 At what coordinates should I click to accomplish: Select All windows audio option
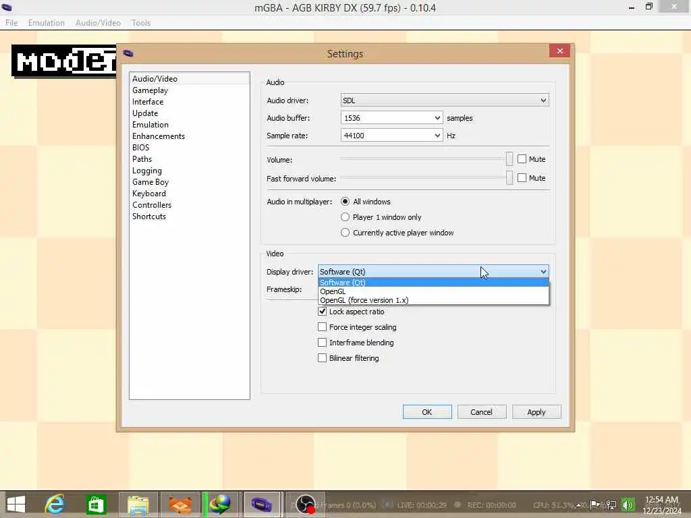pos(345,201)
